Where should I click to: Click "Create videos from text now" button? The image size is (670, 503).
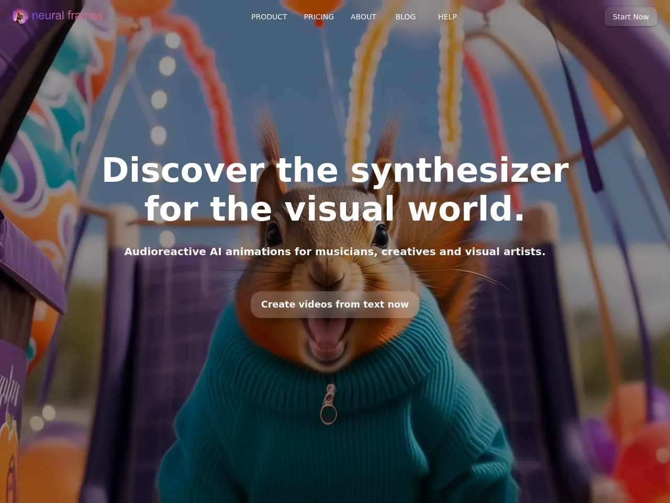click(x=335, y=304)
